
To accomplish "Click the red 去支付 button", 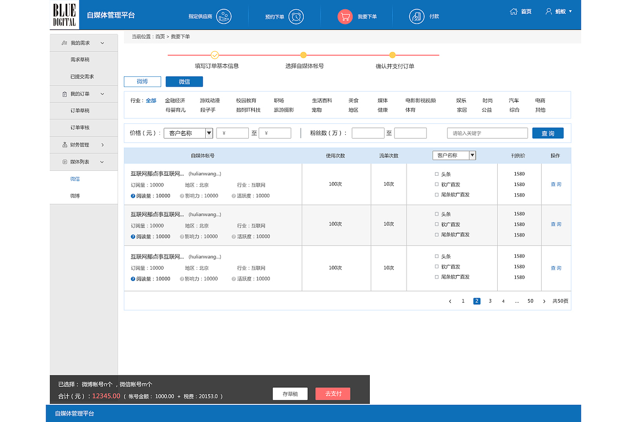I will coord(333,394).
